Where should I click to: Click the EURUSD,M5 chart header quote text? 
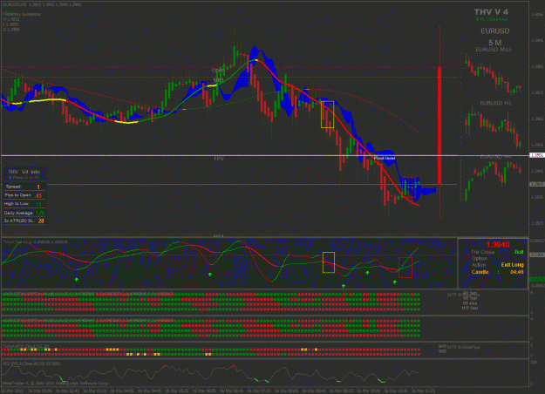(x=41, y=4)
